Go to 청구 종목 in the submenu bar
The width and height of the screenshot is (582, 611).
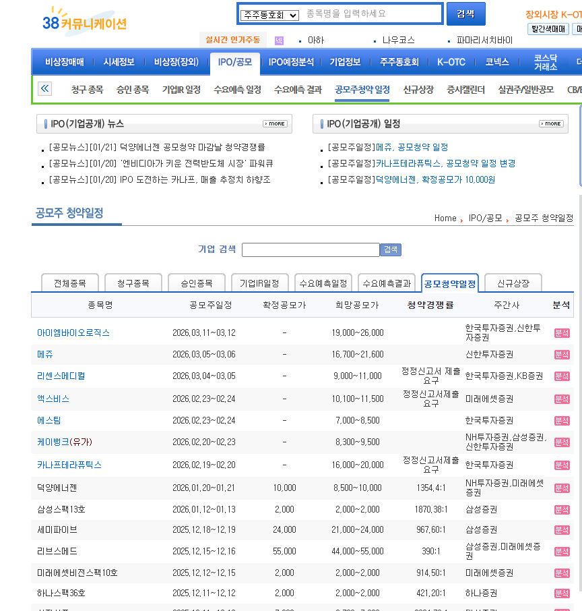tap(87, 90)
